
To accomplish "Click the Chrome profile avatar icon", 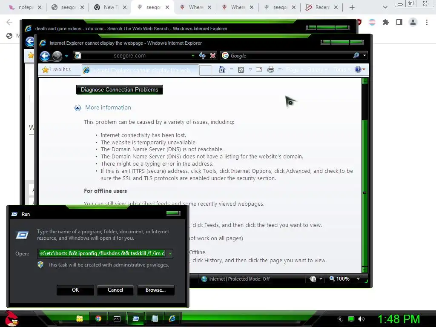I will tap(413, 22).
